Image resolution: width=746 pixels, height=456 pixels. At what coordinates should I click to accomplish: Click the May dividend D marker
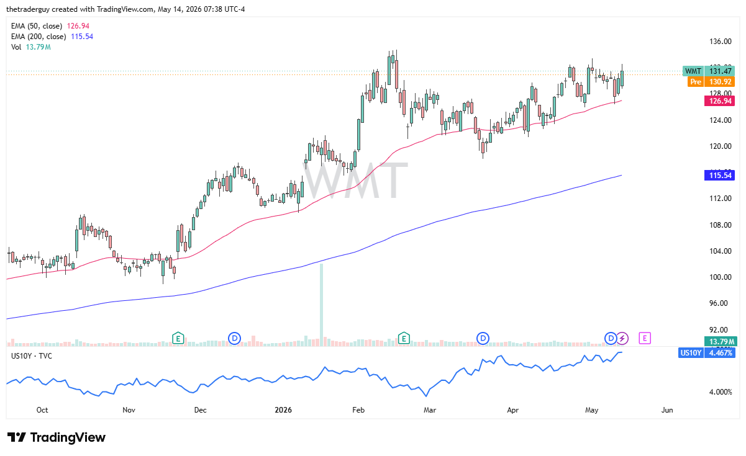(611, 338)
